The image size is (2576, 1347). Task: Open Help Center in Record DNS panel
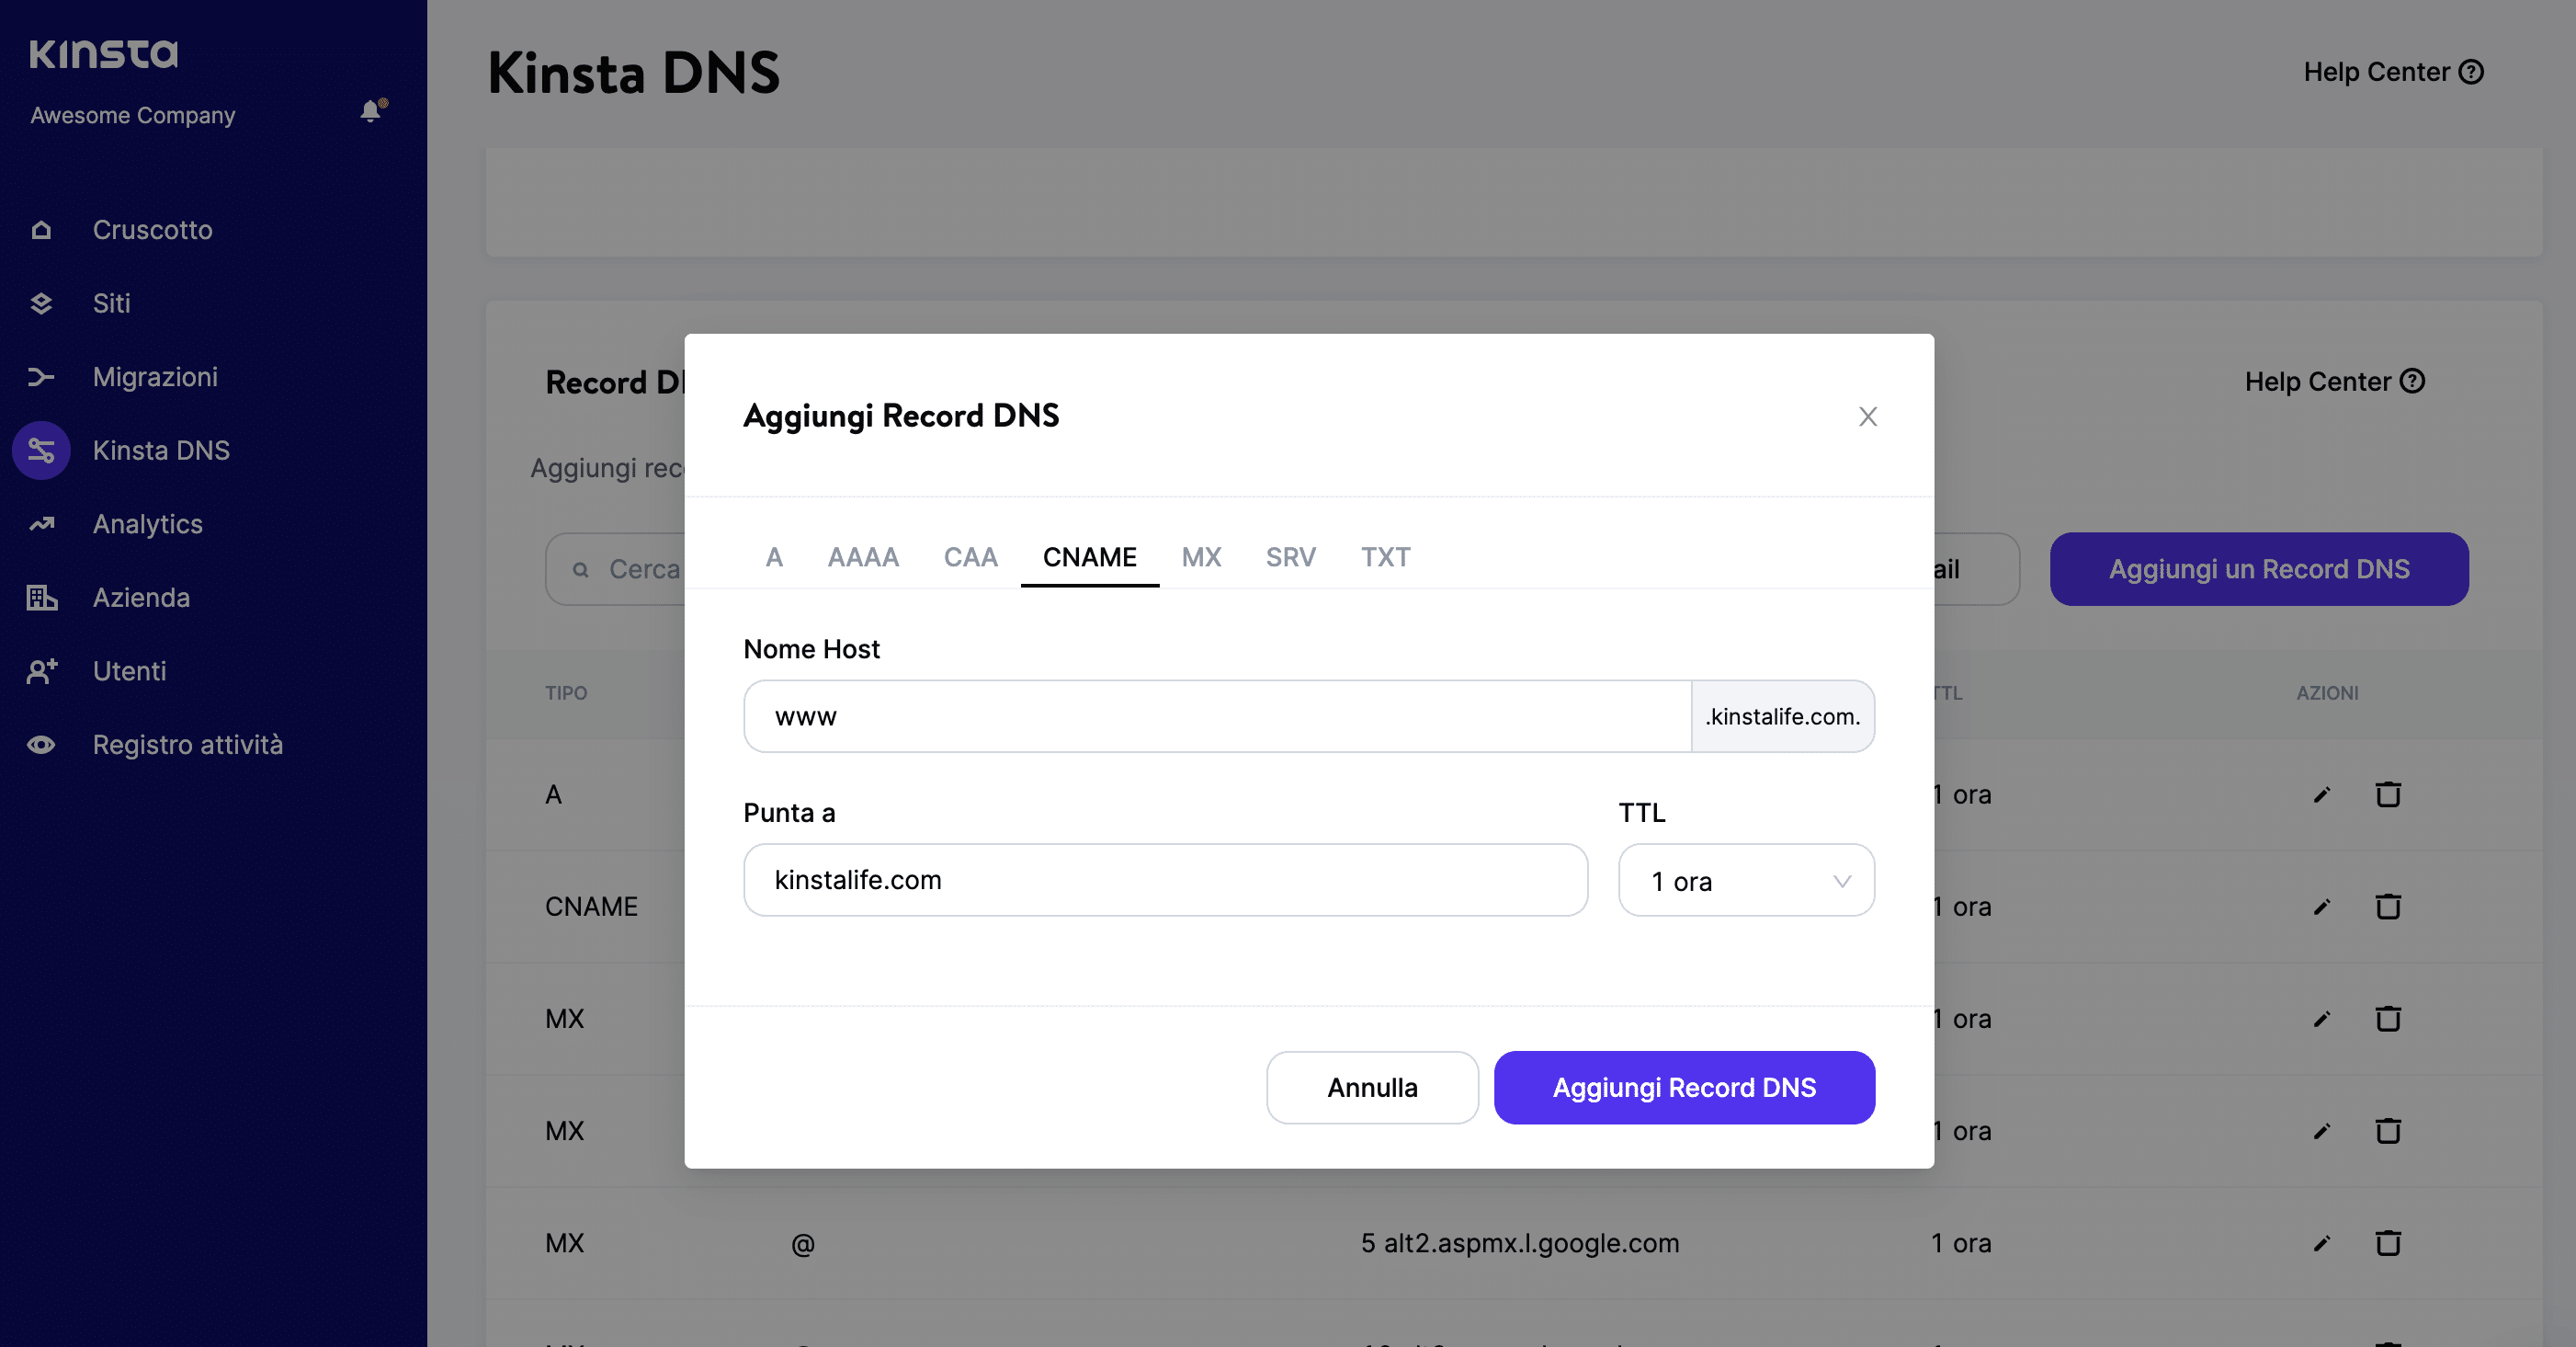[x=2334, y=382]
